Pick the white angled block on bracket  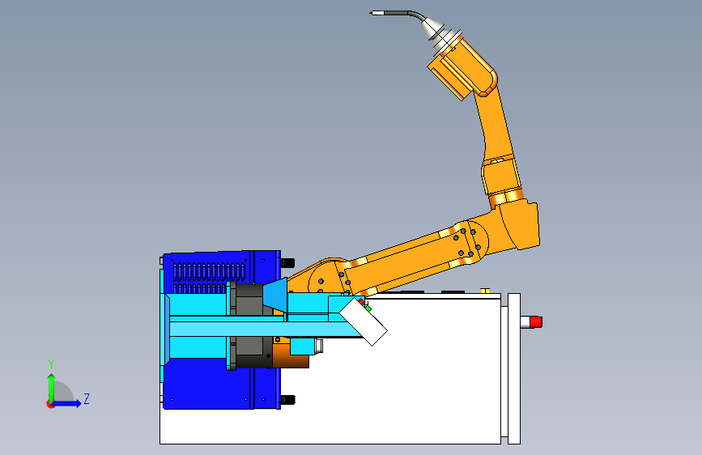coord(363,321)
